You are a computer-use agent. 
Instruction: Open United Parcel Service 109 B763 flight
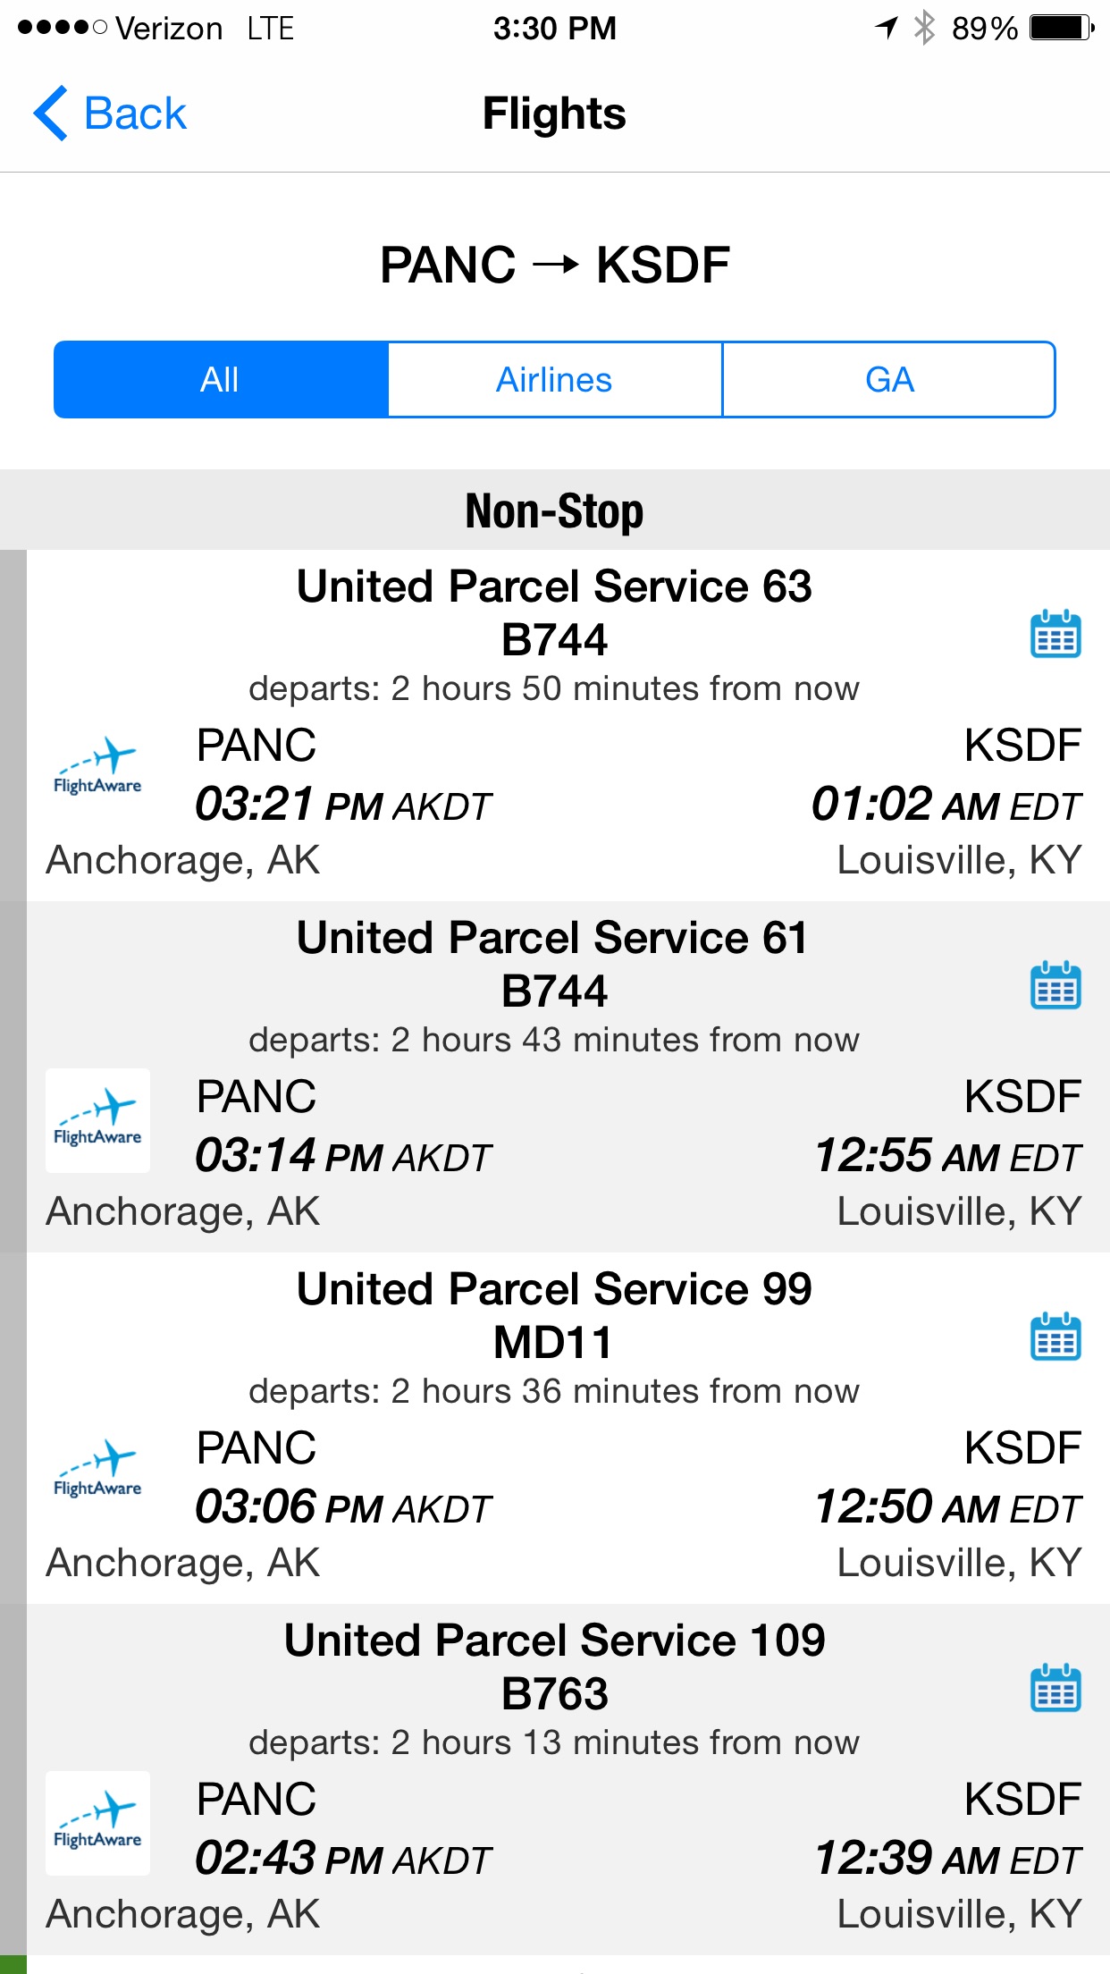pos(555,1780)
